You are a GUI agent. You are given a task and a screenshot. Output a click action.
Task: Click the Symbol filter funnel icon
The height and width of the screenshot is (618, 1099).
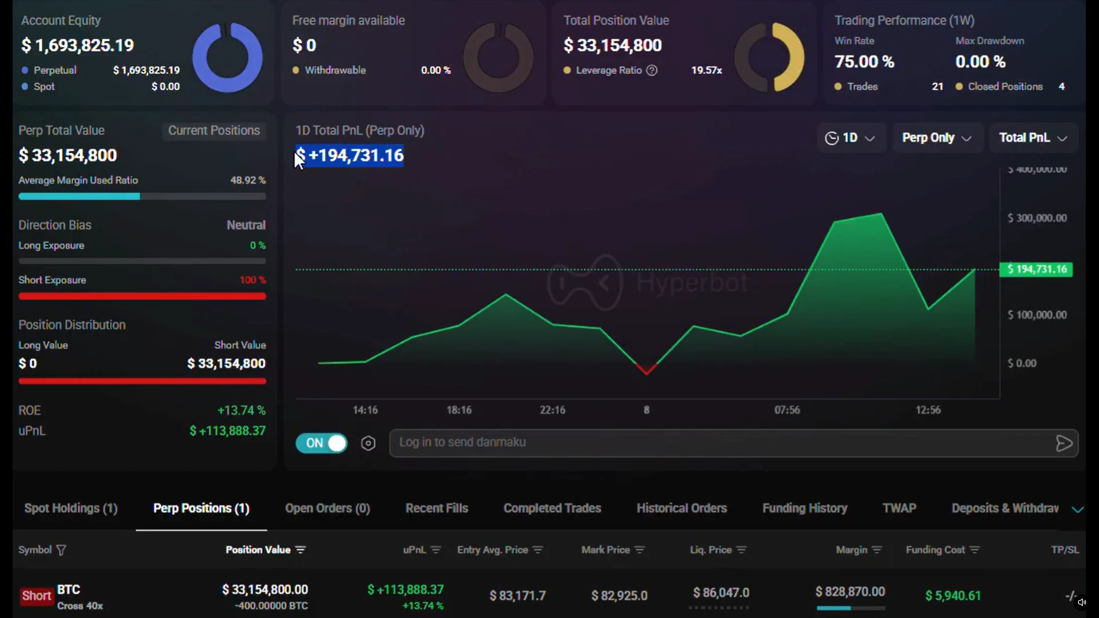click(x=61, y=550)
